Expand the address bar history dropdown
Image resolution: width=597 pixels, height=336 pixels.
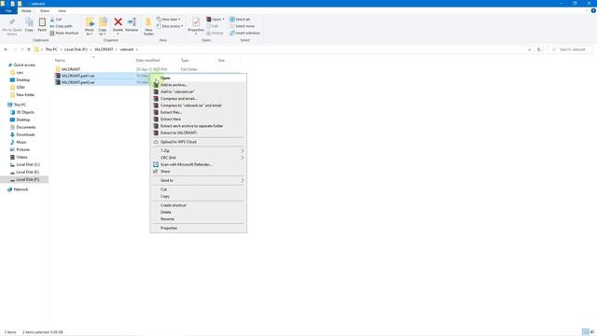[529, 49]
